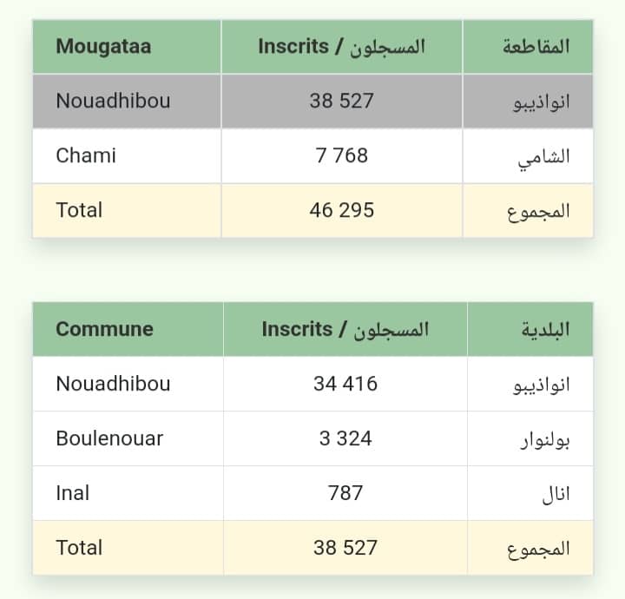This screenshot has width=625, height=599.
Task: Select the البلدية column header
Action: click(x=530, y=329)
